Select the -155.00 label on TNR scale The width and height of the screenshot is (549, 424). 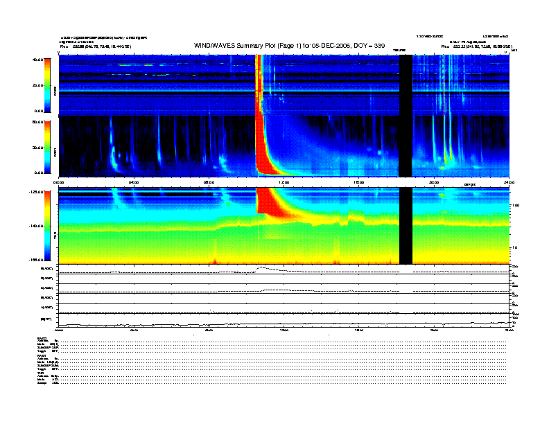36,260
